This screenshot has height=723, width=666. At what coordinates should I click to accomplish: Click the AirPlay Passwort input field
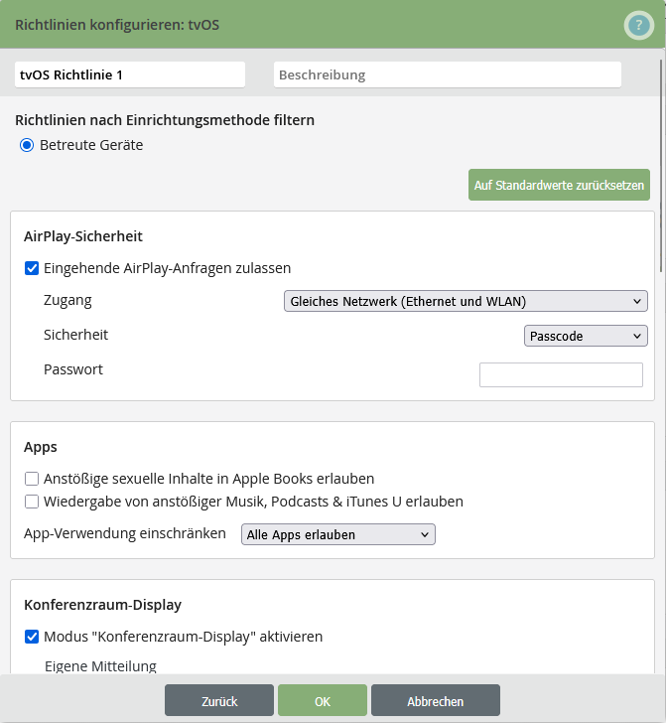tap(561, 374)
